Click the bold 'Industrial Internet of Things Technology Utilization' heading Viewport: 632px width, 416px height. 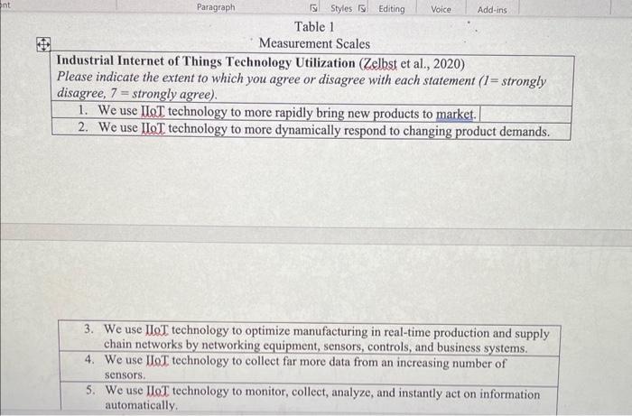click(206, 61)
